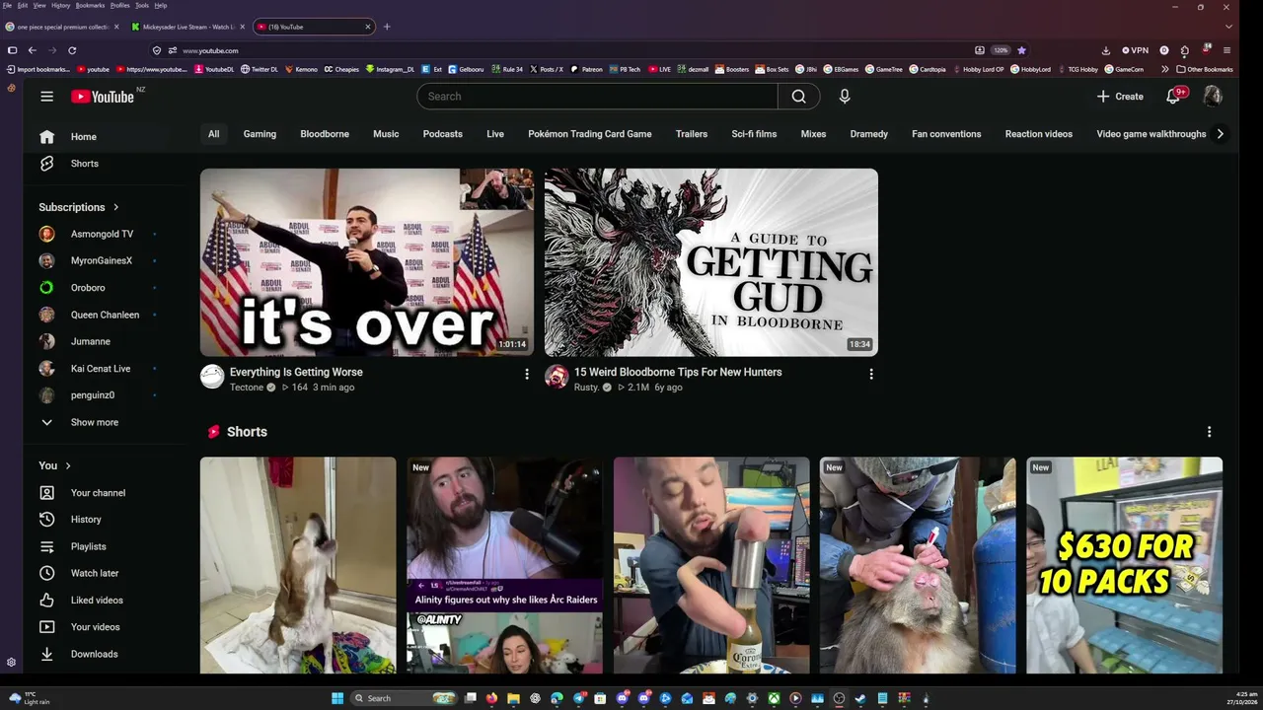1263x710 pixels.
Task: Click the Tectone channel avatar
Action: pos(212,376)
